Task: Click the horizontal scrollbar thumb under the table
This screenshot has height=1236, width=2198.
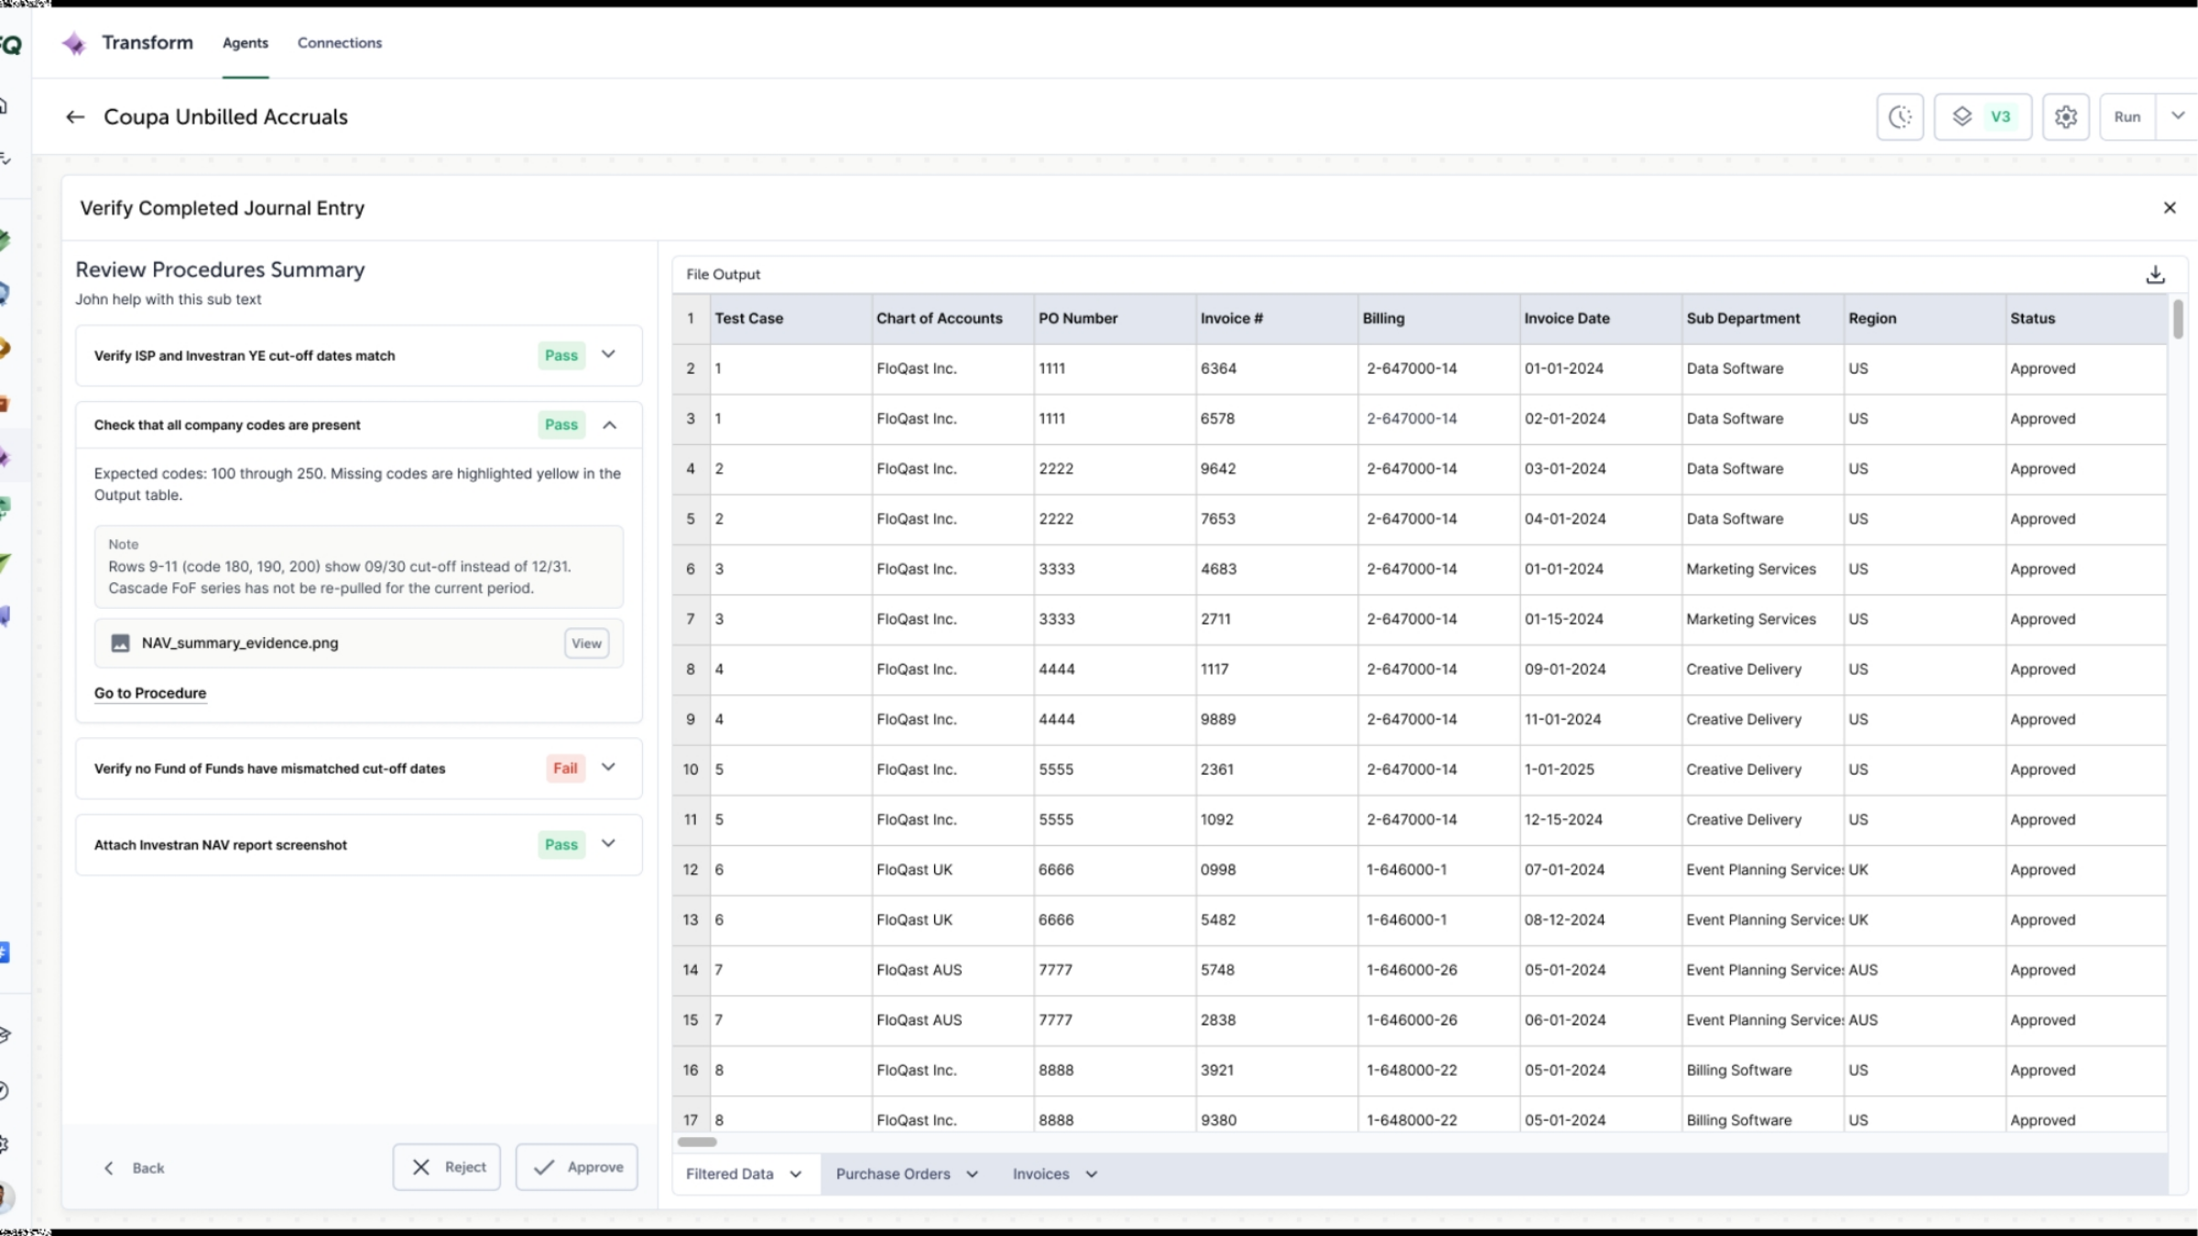Action: tap(697, 1142)
